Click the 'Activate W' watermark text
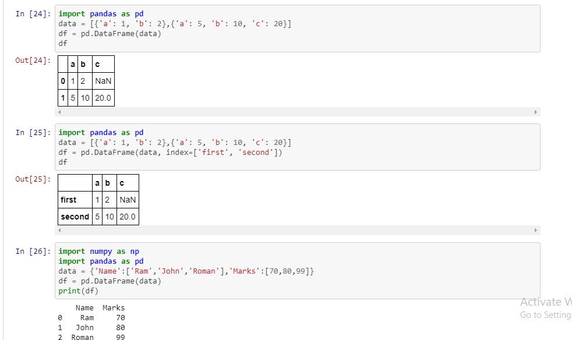The image size is (572, 340). pos(545,302)
